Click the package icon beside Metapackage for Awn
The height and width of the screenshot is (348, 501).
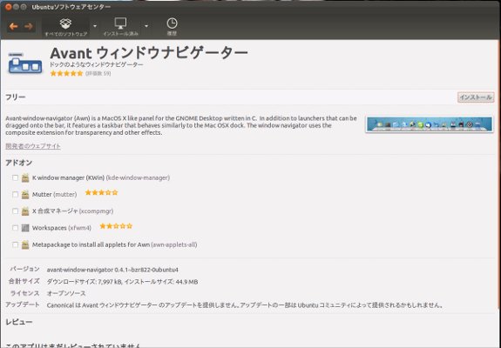coord(25,244)
